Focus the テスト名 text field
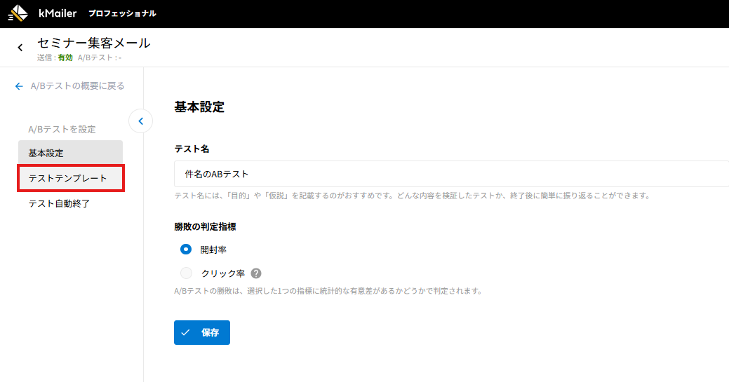729x382 pixels. [449, 174]
